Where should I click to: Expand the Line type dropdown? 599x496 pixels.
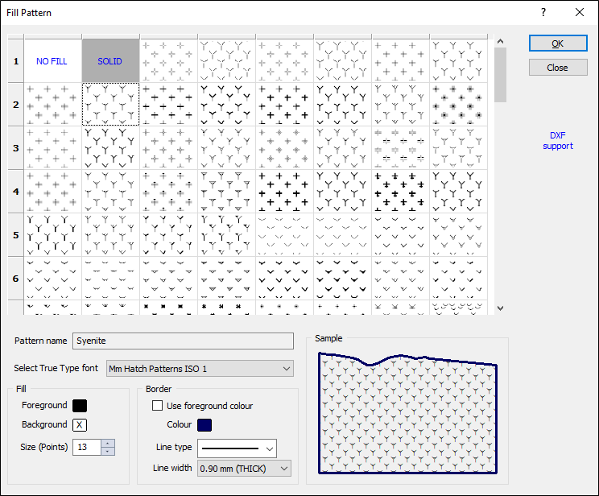coord(237,448)
